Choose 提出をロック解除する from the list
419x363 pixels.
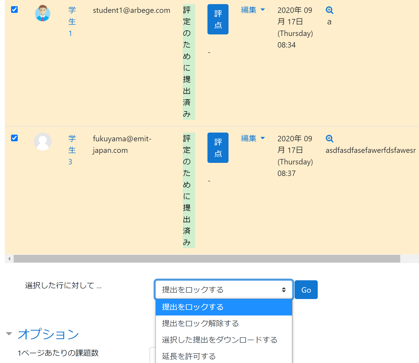(224, 323)
